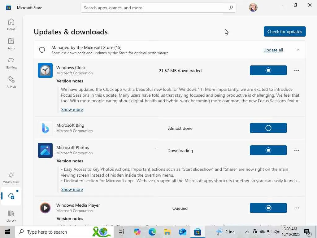Stop the Windows Clock download

268,70
